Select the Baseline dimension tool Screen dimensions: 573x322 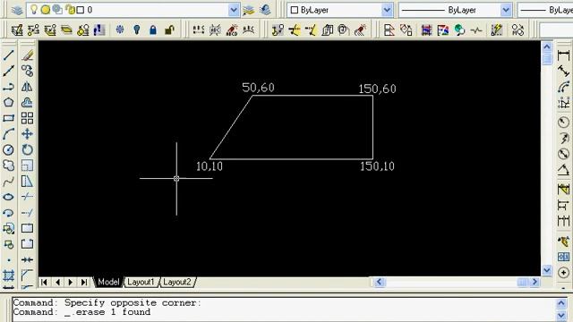coord(563,205)
